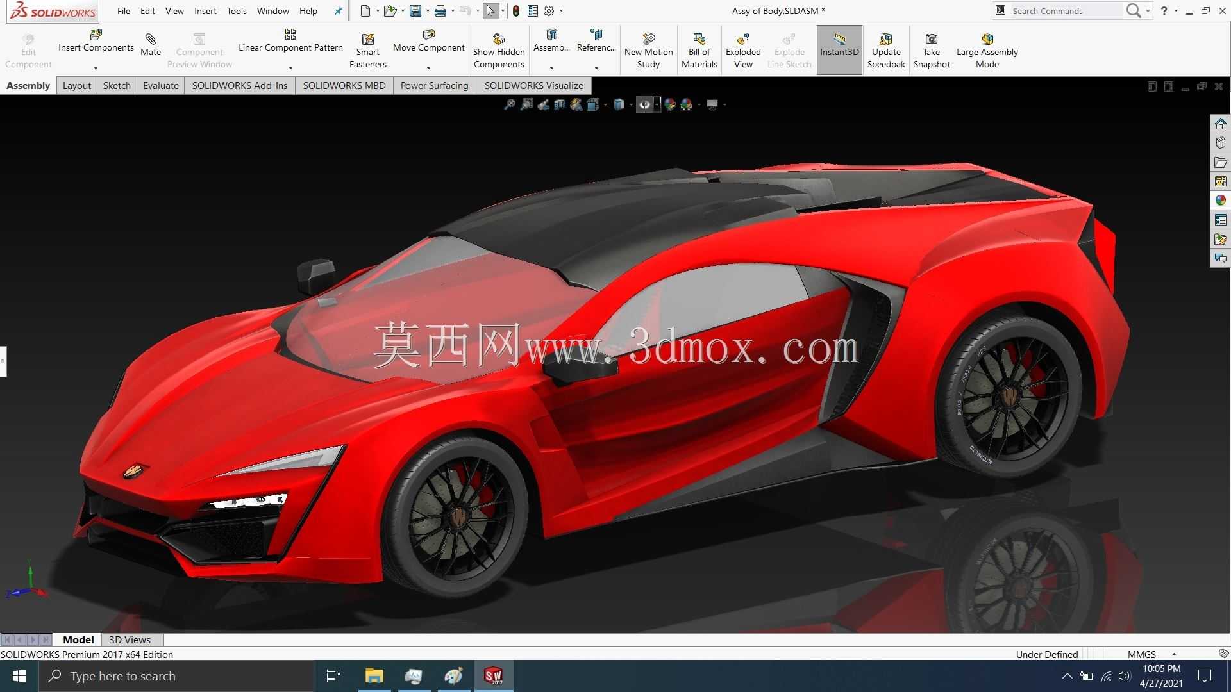Save the assembly with the floppy icon
Screen dimensions: 1231x692
[x=415, y=11]
